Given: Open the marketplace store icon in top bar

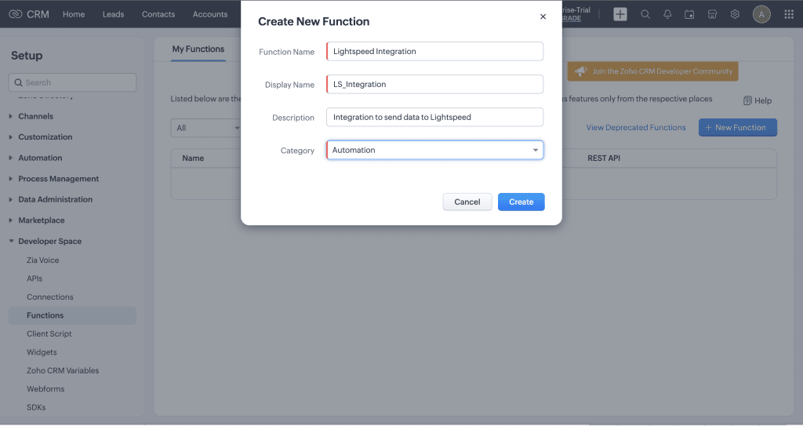Looking at the screenshot, I should tap(712, 14).
